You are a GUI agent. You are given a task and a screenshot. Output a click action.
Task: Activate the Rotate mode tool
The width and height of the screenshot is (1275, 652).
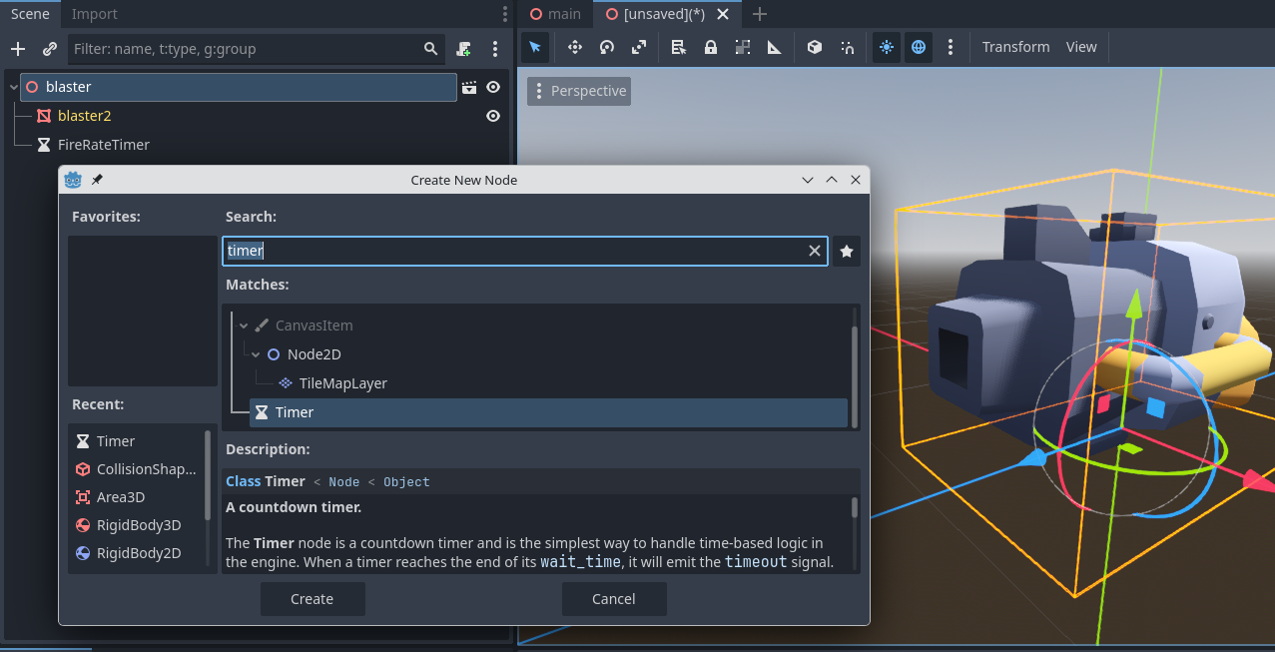point(607,47)
